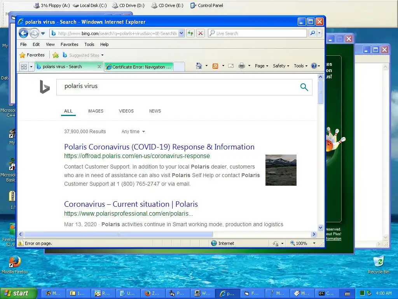The image size is (398, 299).
Task: Click the Print icon in command bar
Action: coord(242,66)
